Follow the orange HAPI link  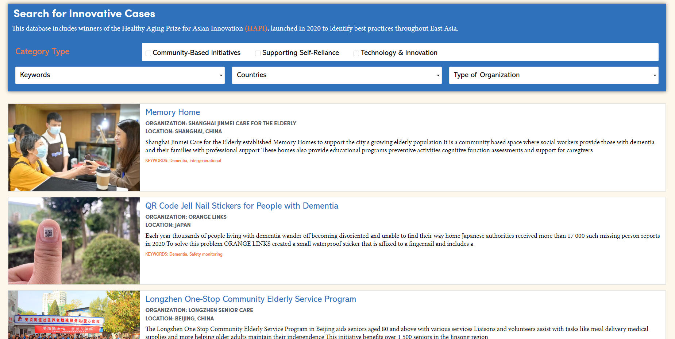[x=256, y=28]
